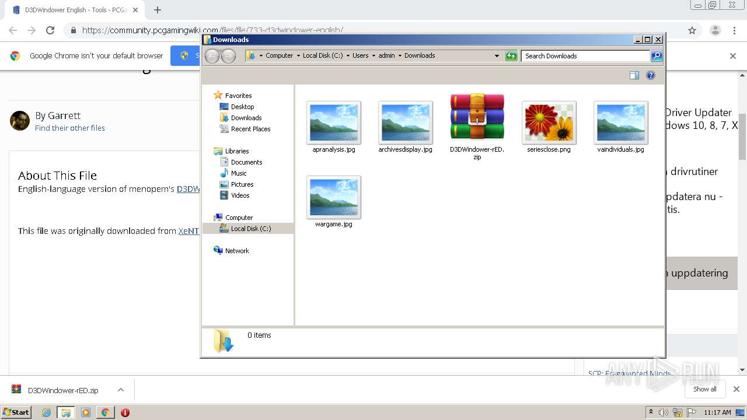The height and width of the screenshot is (420, 747).
Task: Open Windows Explorer taskbar icon
Action: [66, 412]
